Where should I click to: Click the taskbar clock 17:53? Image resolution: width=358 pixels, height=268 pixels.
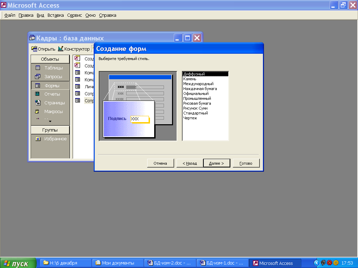[347, 263]
